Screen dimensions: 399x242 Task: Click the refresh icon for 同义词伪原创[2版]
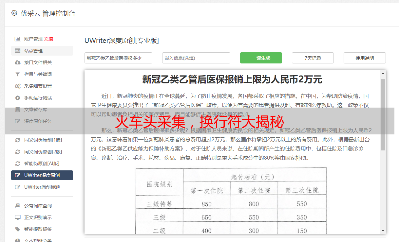click(18, 152)
